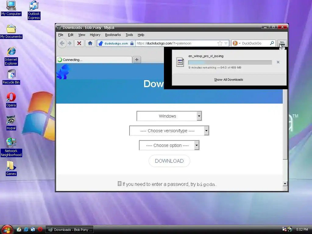
Task: Launch Opera from the desktop
Action: point(11,100)
